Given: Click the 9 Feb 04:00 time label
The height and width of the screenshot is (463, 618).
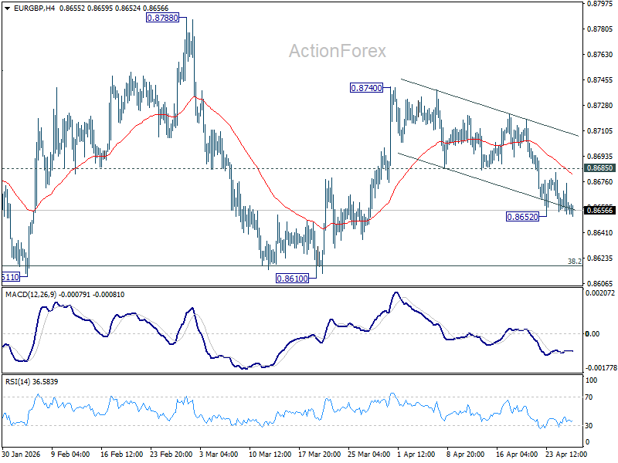Looking at the screenshot, I should click(x=70, y=454).
